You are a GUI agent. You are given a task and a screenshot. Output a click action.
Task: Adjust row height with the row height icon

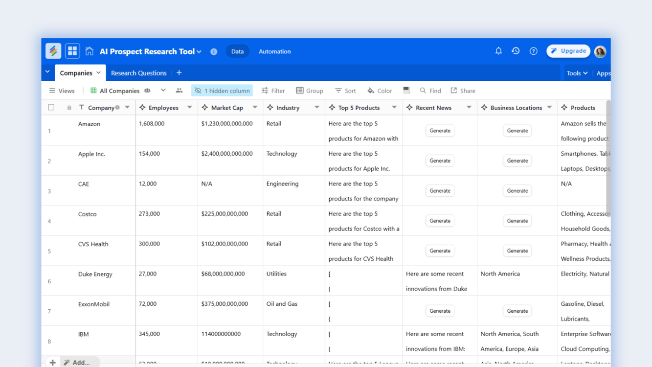tap(406, 91)
